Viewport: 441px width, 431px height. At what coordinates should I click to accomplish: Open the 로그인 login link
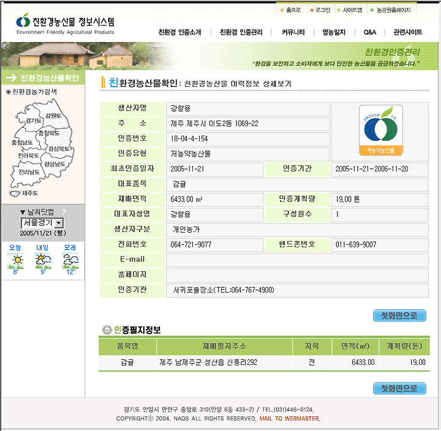[322, 10]
